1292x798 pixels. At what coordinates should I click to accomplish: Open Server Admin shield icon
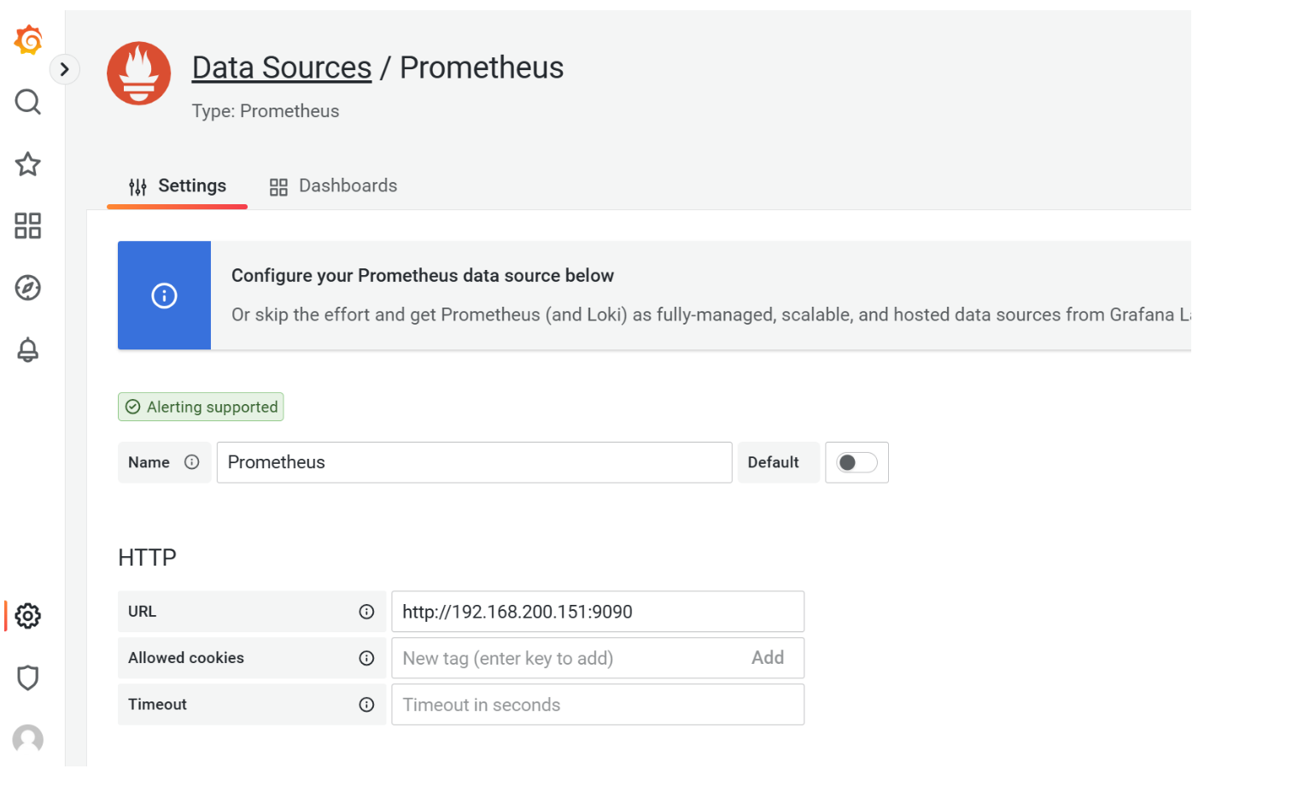pyautogui.click(x=28, y=678)
